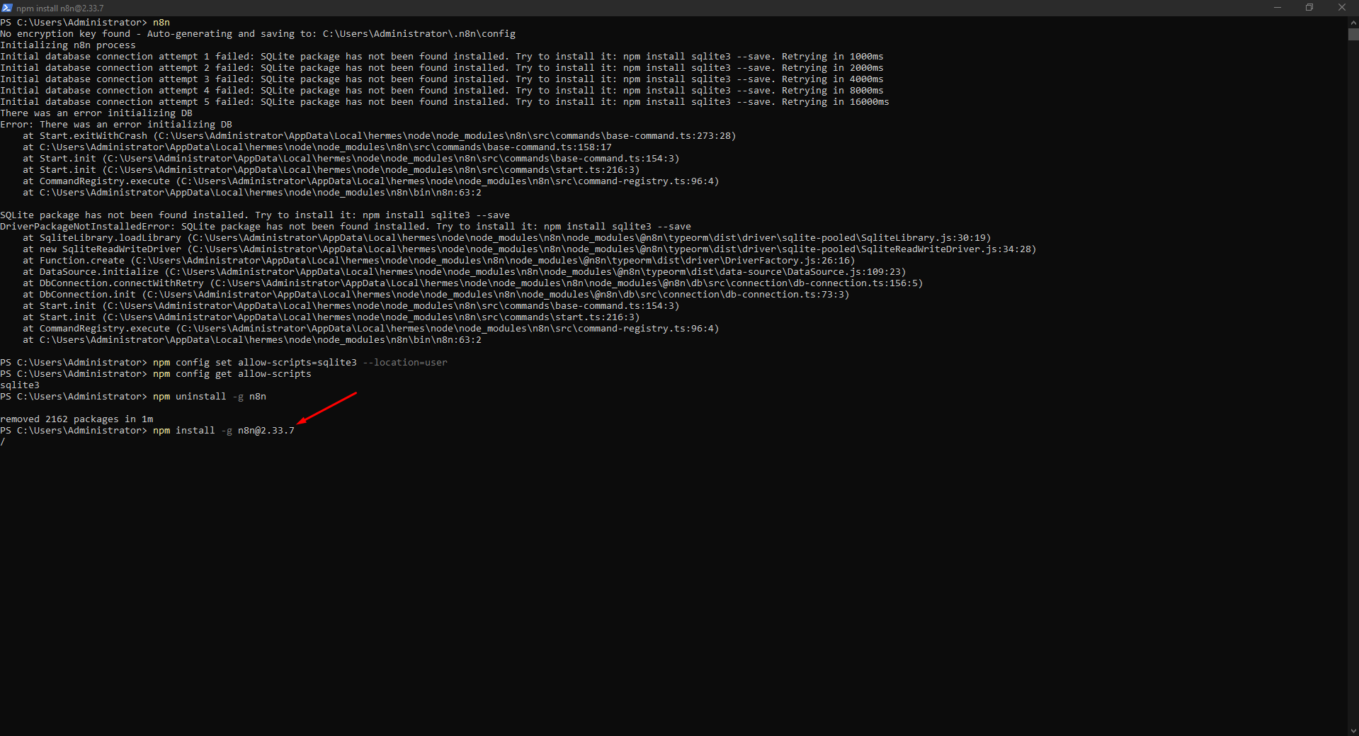Click the 'DbConnection.connectWithRetry' stack trace line
1359x736 pixels.
[x=473, y=283]
